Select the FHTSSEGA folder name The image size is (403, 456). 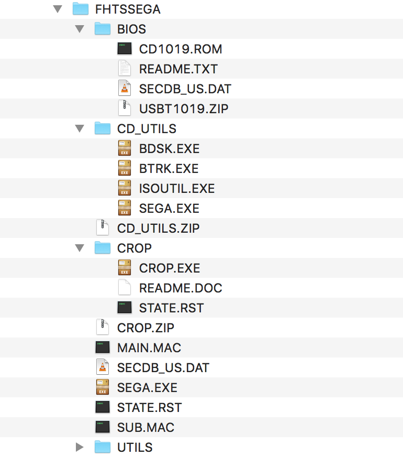tap(128, 9)
